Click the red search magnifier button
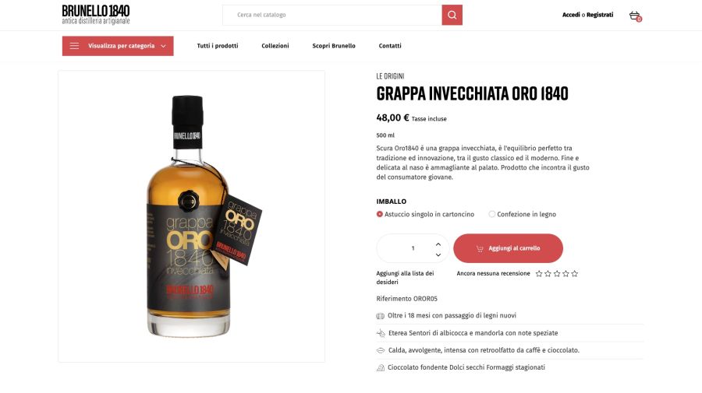 (x=452, y=16)
